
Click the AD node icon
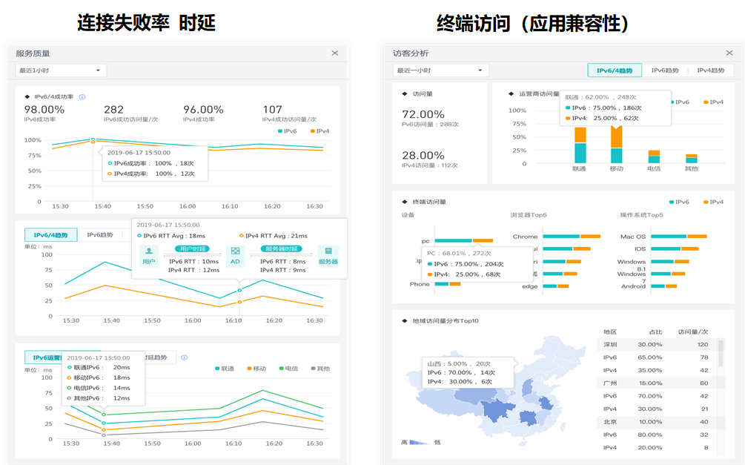point(235,251)
